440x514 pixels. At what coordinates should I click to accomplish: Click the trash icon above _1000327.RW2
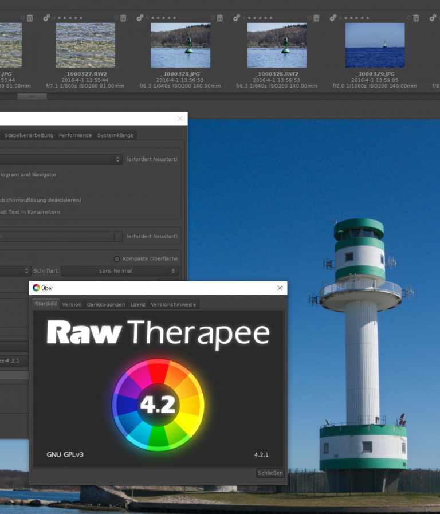click(123, 18)
